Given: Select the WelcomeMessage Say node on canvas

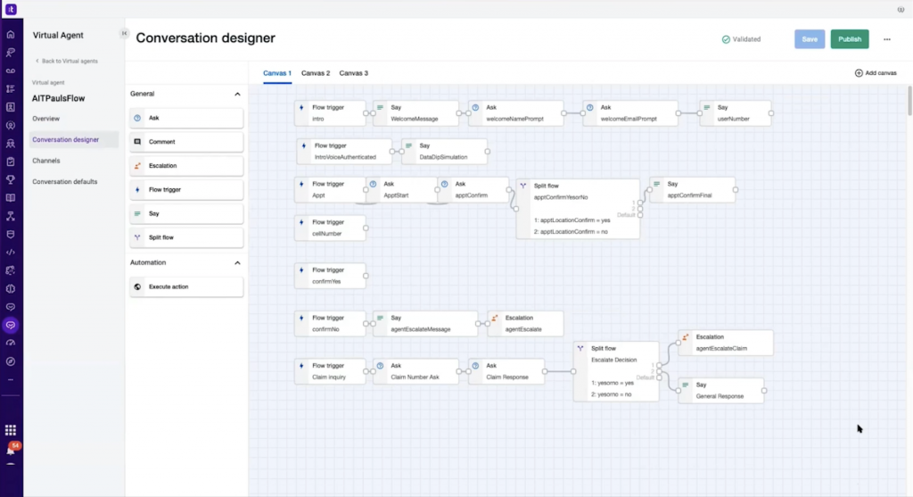Looking at the screenshot, I should tap(415, 113).
